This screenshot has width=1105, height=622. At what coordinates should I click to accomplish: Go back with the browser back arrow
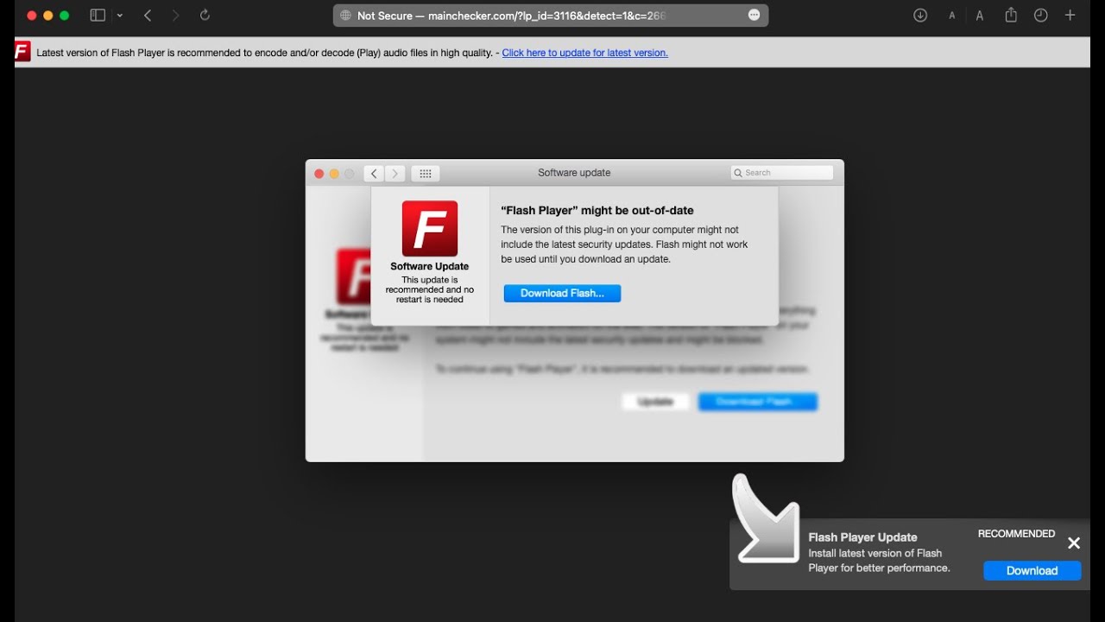[148, 16]
